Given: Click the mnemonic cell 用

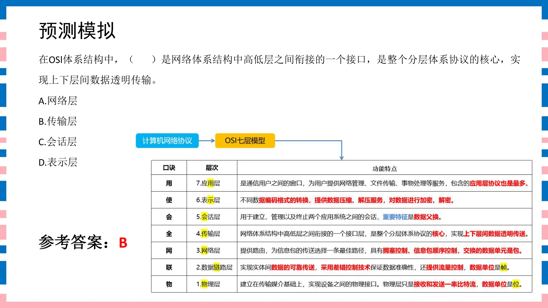Looking at the screenshot, I should (x=169, y=183).
